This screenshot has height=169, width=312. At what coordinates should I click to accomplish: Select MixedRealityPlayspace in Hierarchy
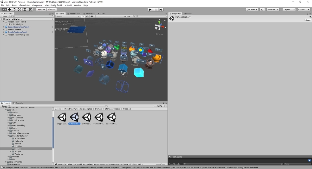[x=18, y=35]
